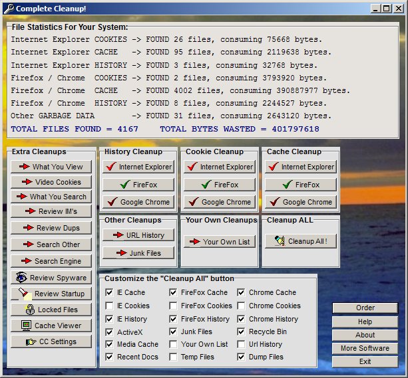Toggle Chrome History checkbox

pos(241,319)
